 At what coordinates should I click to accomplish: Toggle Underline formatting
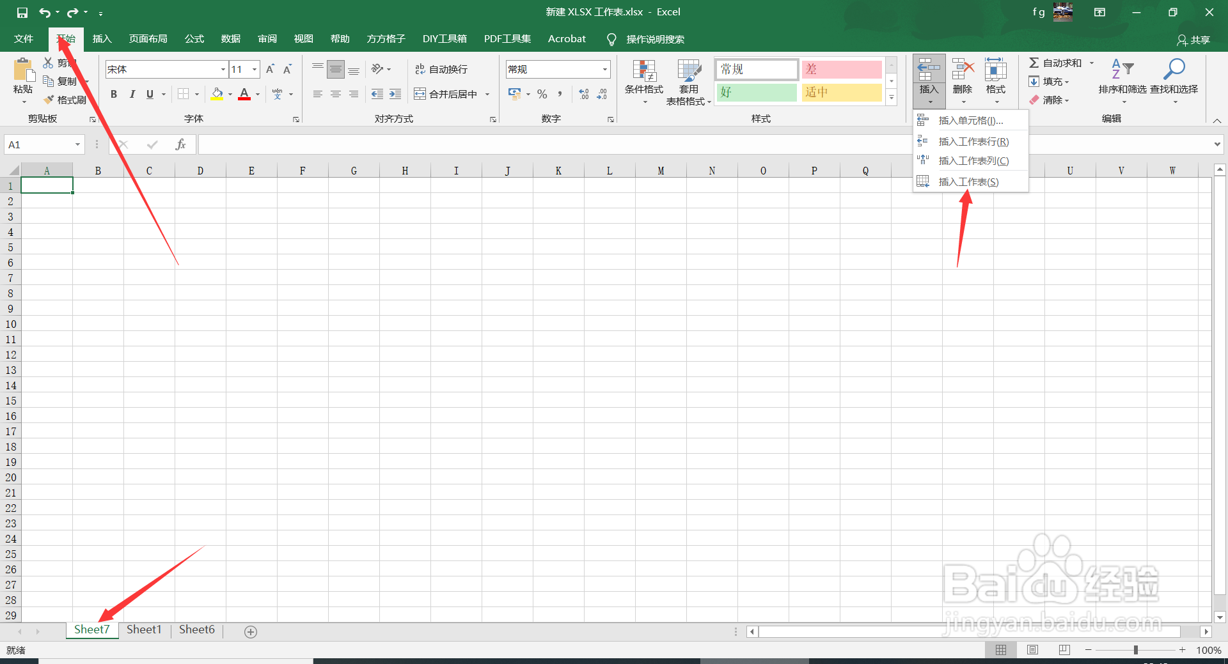[150, 94]
